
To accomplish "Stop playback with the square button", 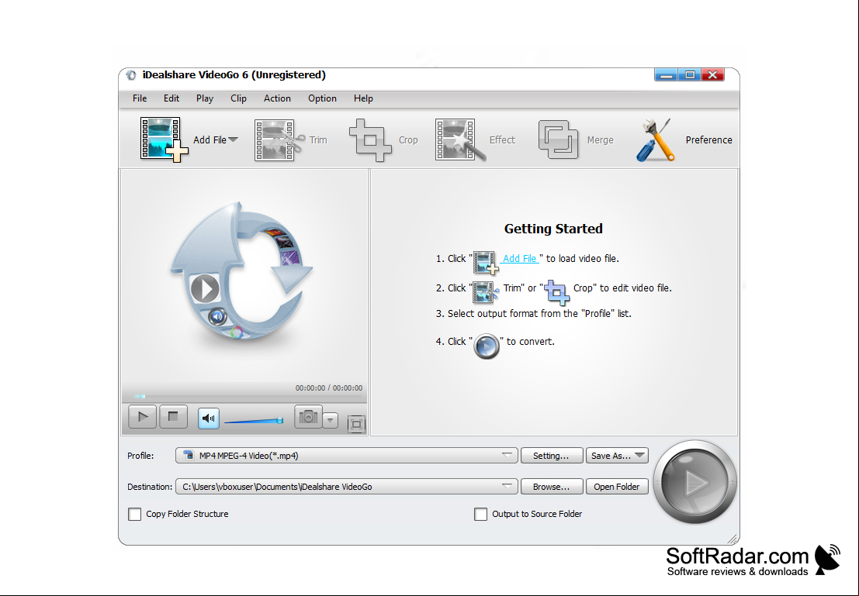I will point(173,417).
